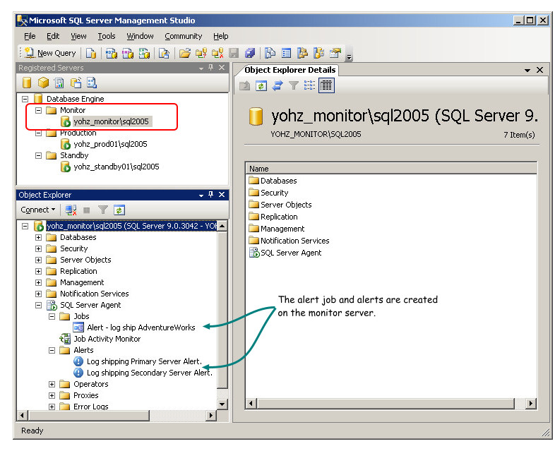Click the toolbar icon with red question mark

pyautogui.click(x=201, y=53)
